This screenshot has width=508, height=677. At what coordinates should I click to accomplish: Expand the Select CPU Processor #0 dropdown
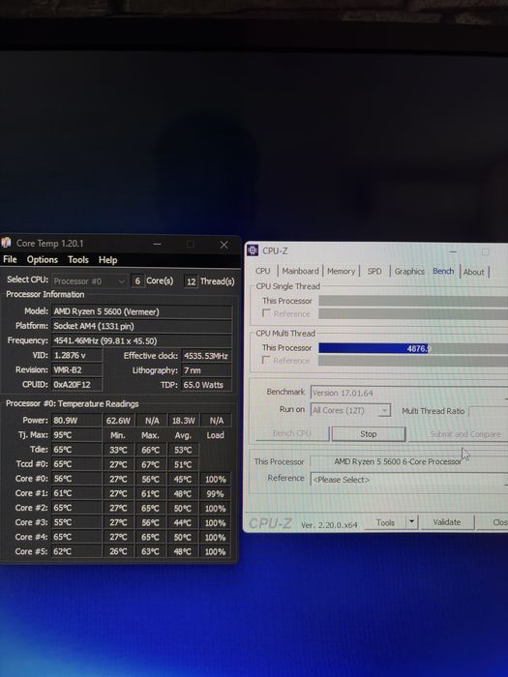click(x=89, y=281)
